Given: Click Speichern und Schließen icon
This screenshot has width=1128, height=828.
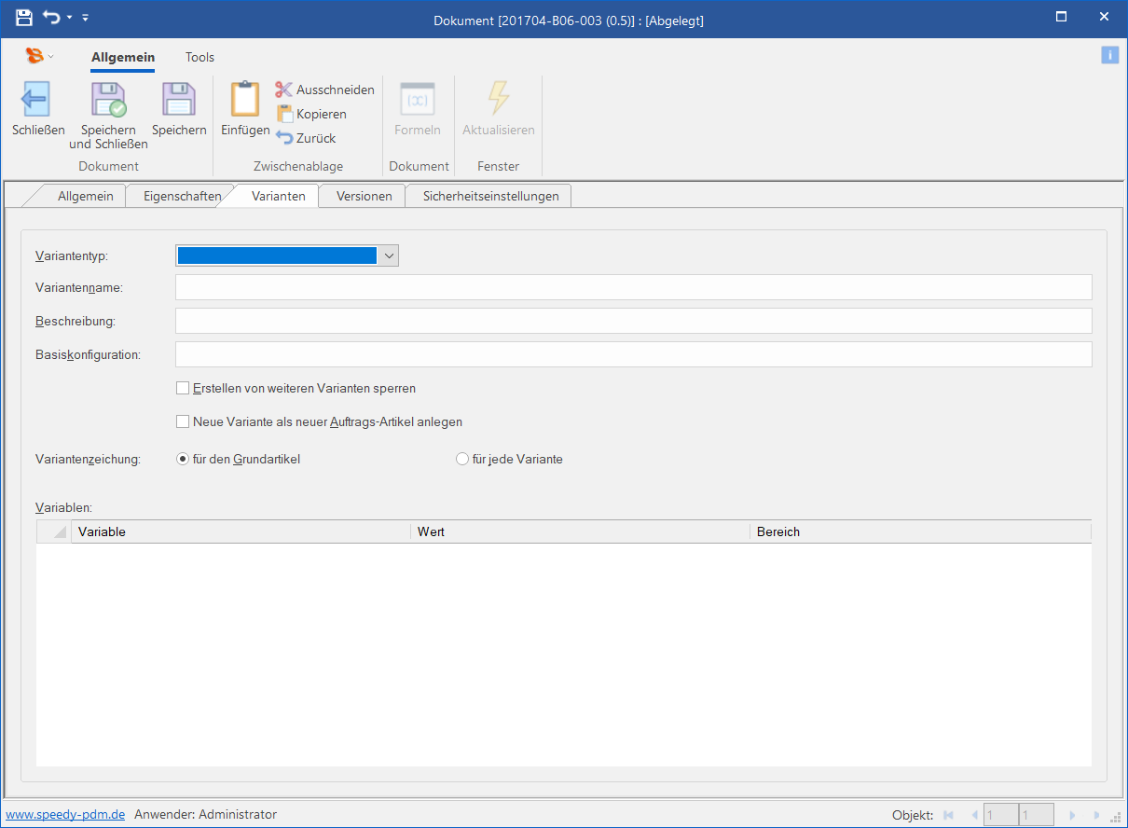Looking at the screenshot, I should 108,99.
